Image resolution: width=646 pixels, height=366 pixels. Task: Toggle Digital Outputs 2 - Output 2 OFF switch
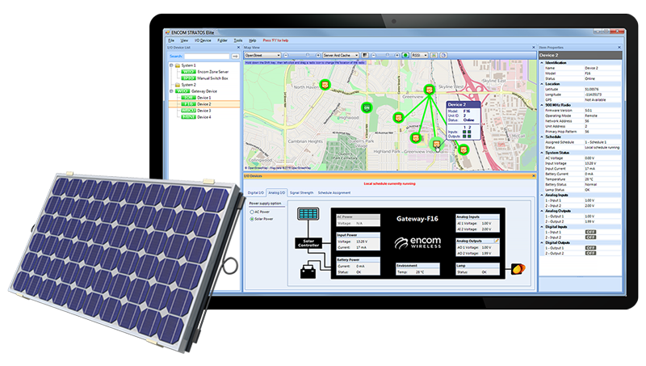[590, 254]
